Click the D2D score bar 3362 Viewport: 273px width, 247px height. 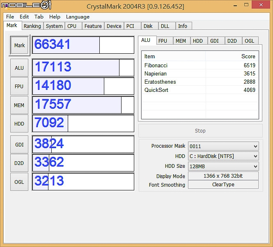tap(83, 163)
